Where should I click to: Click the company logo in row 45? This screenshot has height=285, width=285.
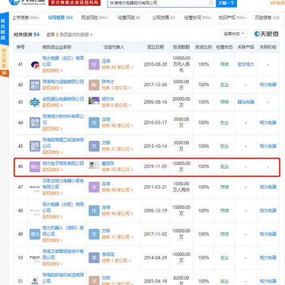(x=35, y=146)
